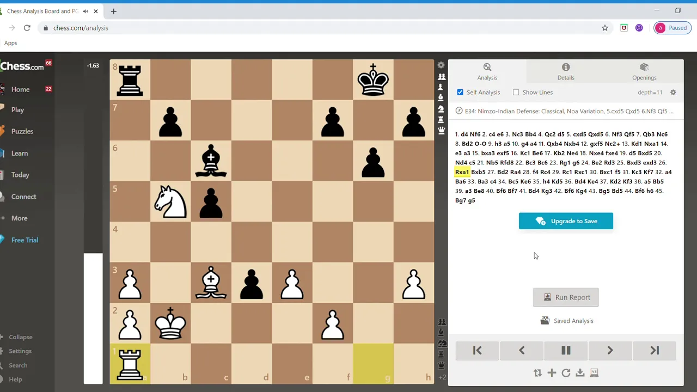697x392 pixels.
Task: Select the highlighted move Rxa1 in the move list
Action: click(x=462, y=172)
